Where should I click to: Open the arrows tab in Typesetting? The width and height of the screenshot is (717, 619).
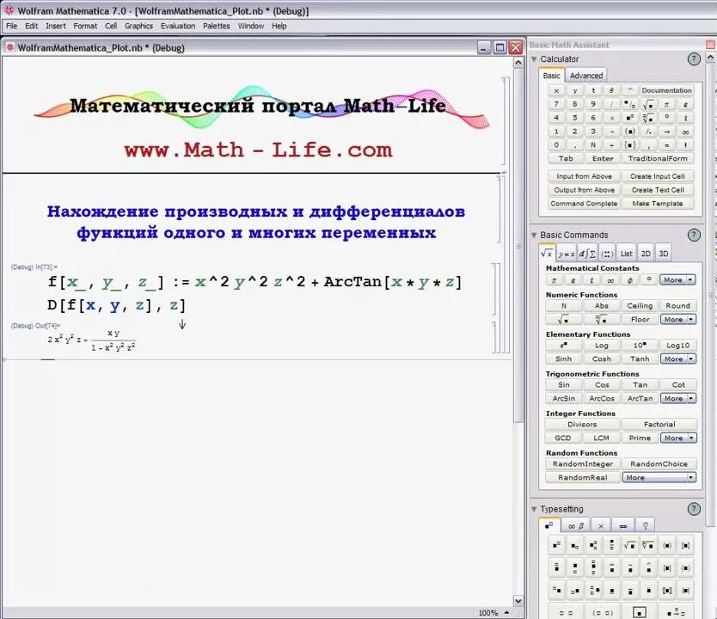[x=622, y=526]
